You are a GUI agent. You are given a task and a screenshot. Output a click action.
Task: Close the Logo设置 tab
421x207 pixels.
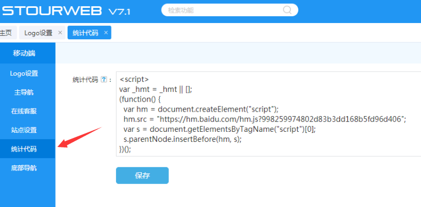(60, 33)
